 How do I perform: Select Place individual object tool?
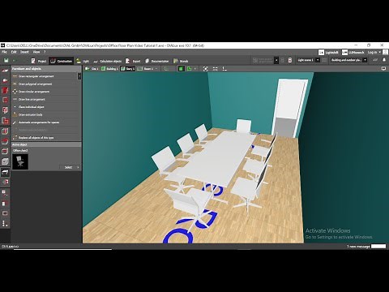[45, 107]
